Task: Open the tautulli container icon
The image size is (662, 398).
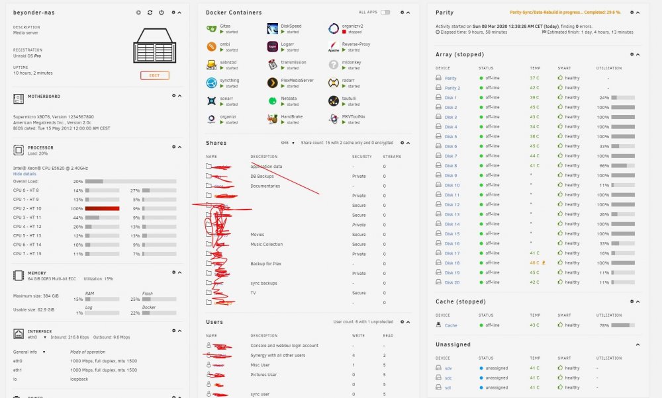Action: click(x=334, y=101)
